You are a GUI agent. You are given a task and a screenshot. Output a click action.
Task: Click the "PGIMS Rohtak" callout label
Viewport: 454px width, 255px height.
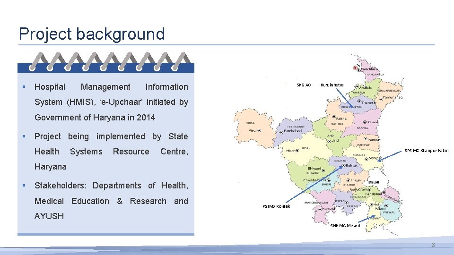(x=276, y=206)
